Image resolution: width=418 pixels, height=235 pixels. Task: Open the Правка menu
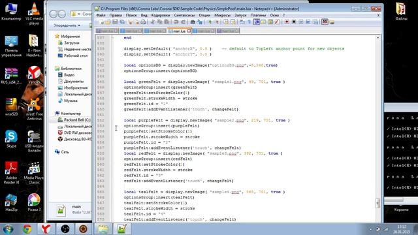point(116,15)
